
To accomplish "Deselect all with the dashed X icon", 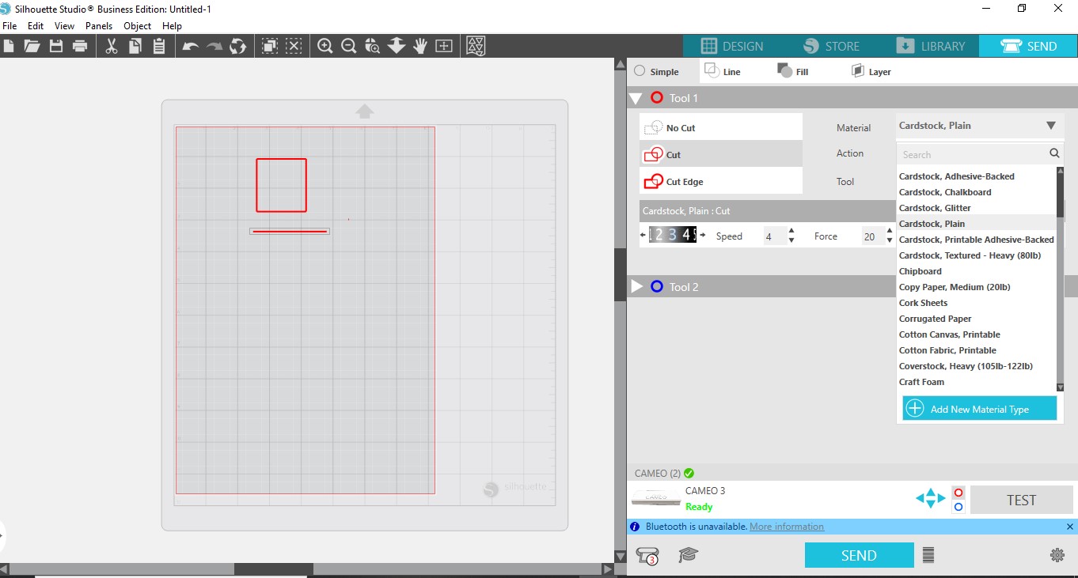I will click(x=294, y=46).
